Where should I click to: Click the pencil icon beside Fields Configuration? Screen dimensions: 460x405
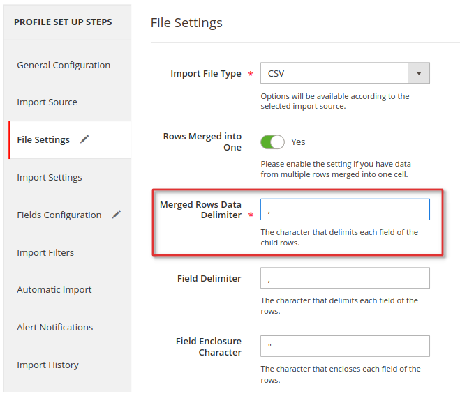point(117,215)
